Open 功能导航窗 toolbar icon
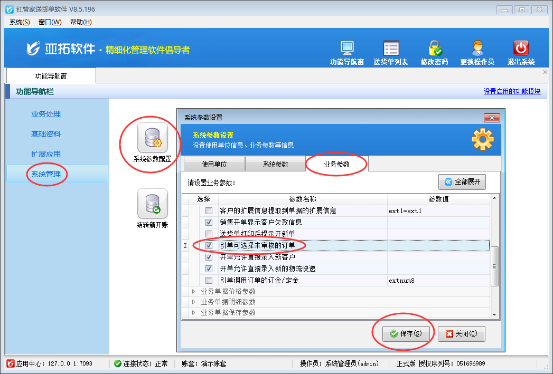The width and height of the screenshot is (553, 374). [x=346, y=49]
